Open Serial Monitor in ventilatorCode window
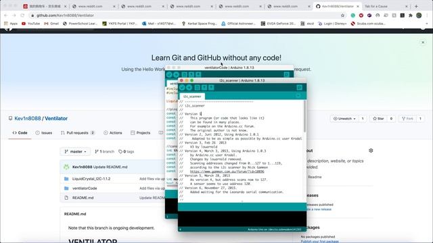This screenshot has width=433, height=243. (287, 75)
